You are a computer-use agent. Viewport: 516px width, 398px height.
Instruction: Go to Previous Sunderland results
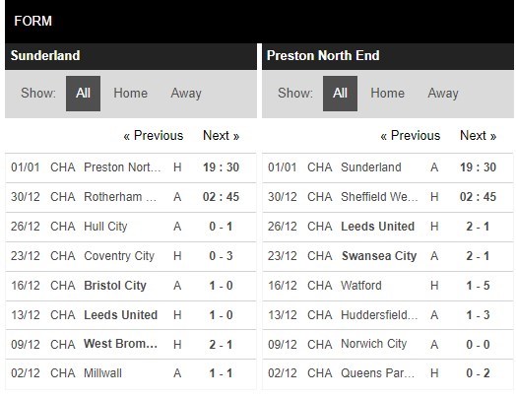154,136
